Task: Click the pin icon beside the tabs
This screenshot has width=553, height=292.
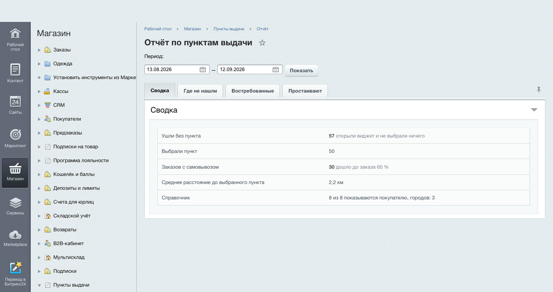Action: pyautogui.click(x=539, y=90)
